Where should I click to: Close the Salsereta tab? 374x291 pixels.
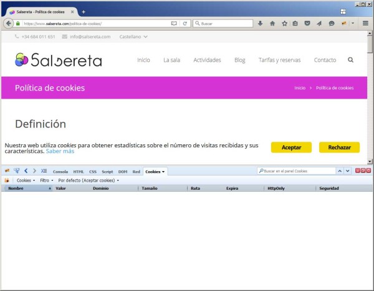pyautogui.click(x=72, y=12)
